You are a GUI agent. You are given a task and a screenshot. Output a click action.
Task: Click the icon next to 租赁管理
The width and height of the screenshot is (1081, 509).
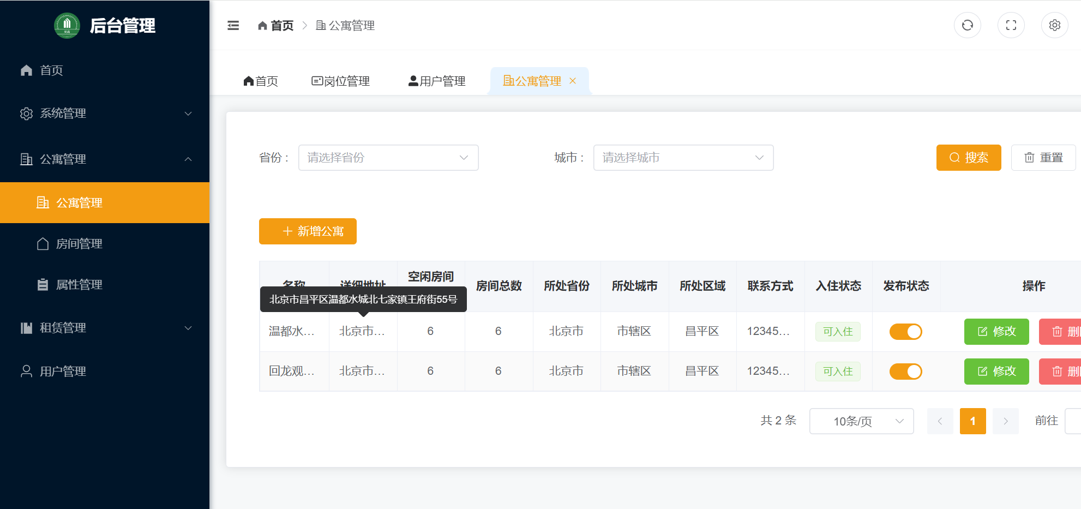[26, 328]
